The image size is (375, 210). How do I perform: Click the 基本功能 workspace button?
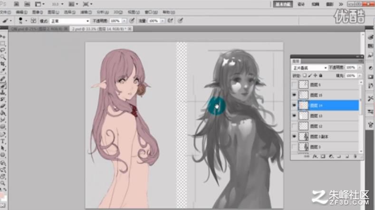pos(283,4)
